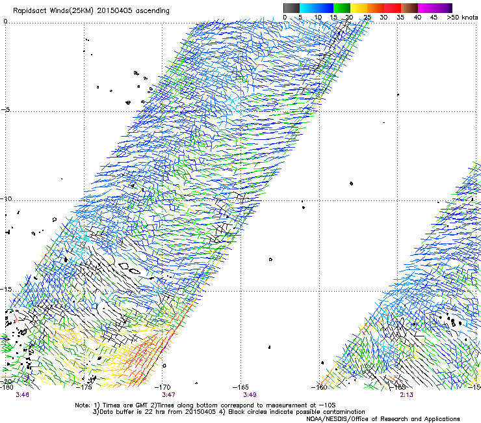Image resolution: width=481 pixels, height=423 pixels.
Task: Click the cyan-blue 5-15 knots legend band
Action: [x=317, y=8]
